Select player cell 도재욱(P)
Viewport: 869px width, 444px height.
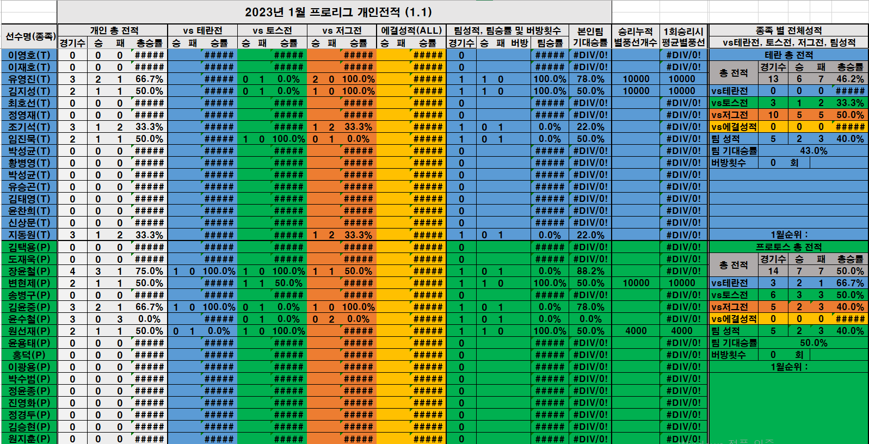click(x=29, y=259)
